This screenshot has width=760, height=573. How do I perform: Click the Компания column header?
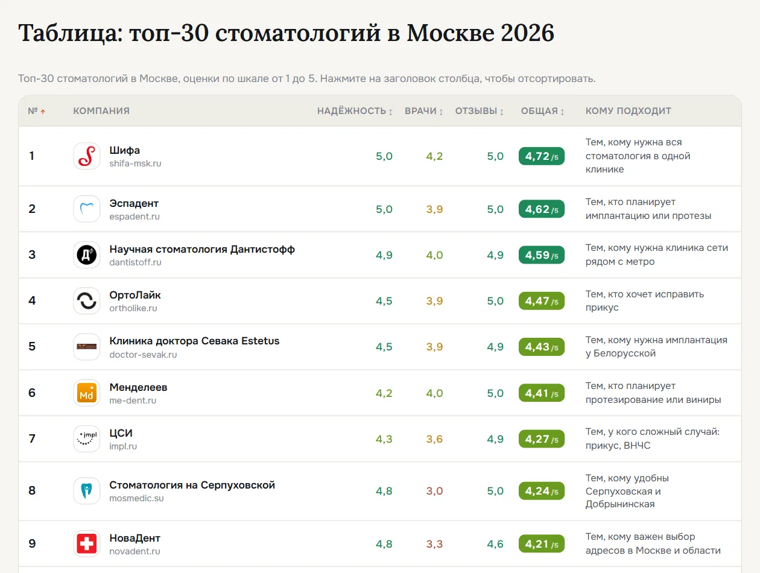click(x=101, y=111)
